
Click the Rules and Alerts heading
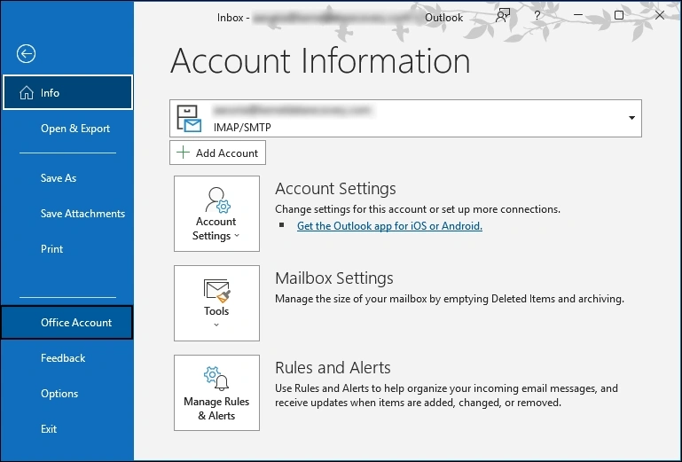(333, 368)
